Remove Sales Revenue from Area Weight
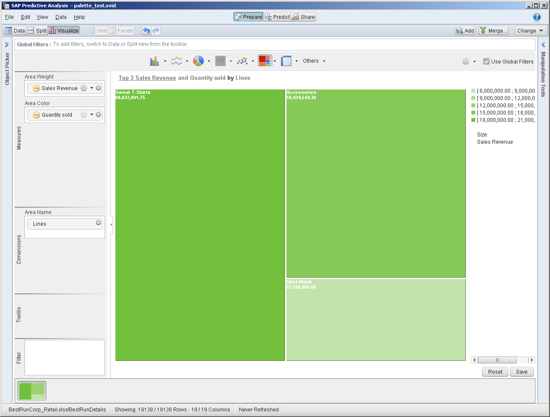 tap(98, 88)
